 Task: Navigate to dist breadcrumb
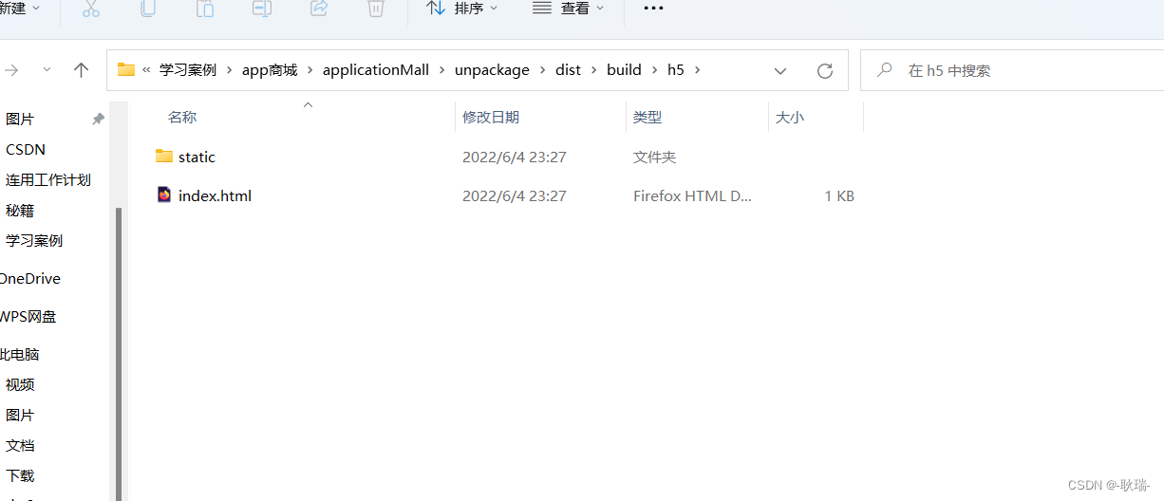point(569,70)
